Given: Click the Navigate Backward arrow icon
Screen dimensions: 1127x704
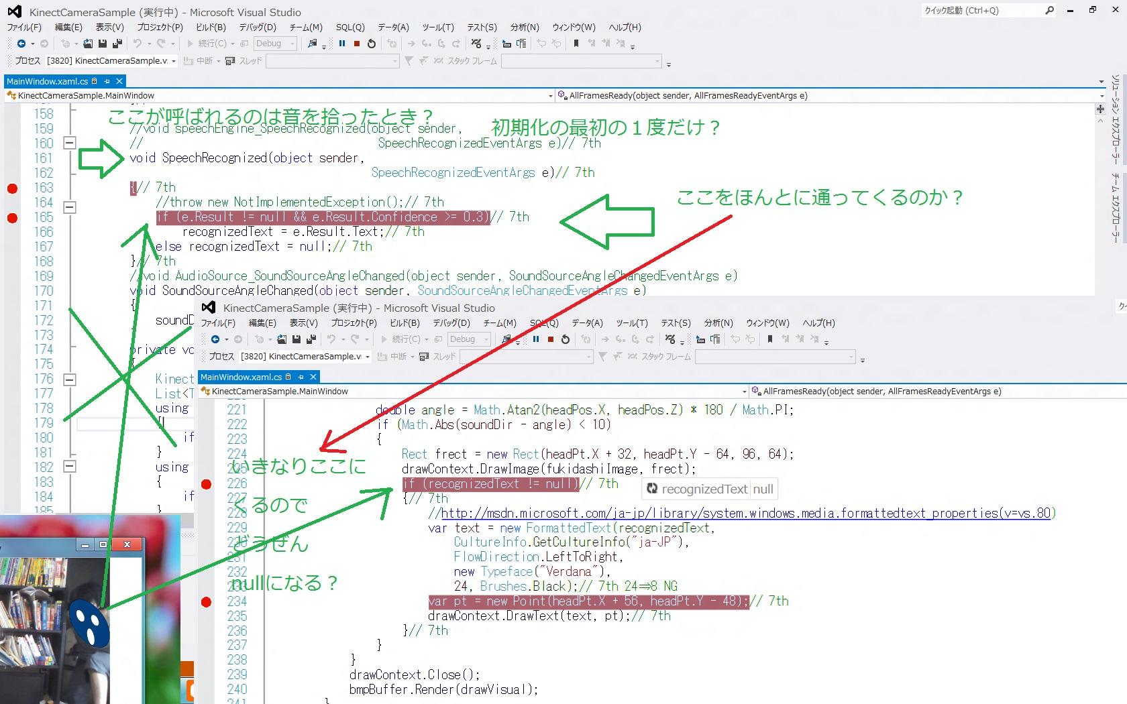Looking at the screenshot, I should [21, 44].
